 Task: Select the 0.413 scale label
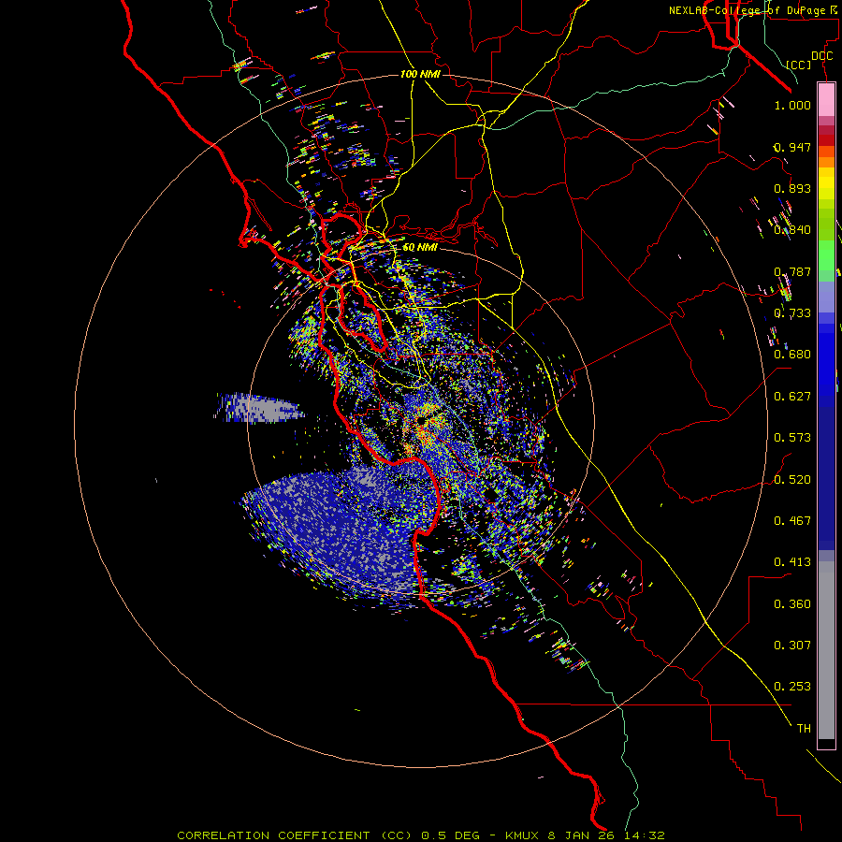[792, 562]
